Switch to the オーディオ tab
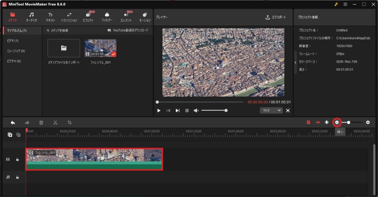The image size is (378, 197). pyautogui.click(x=31, y=17)
